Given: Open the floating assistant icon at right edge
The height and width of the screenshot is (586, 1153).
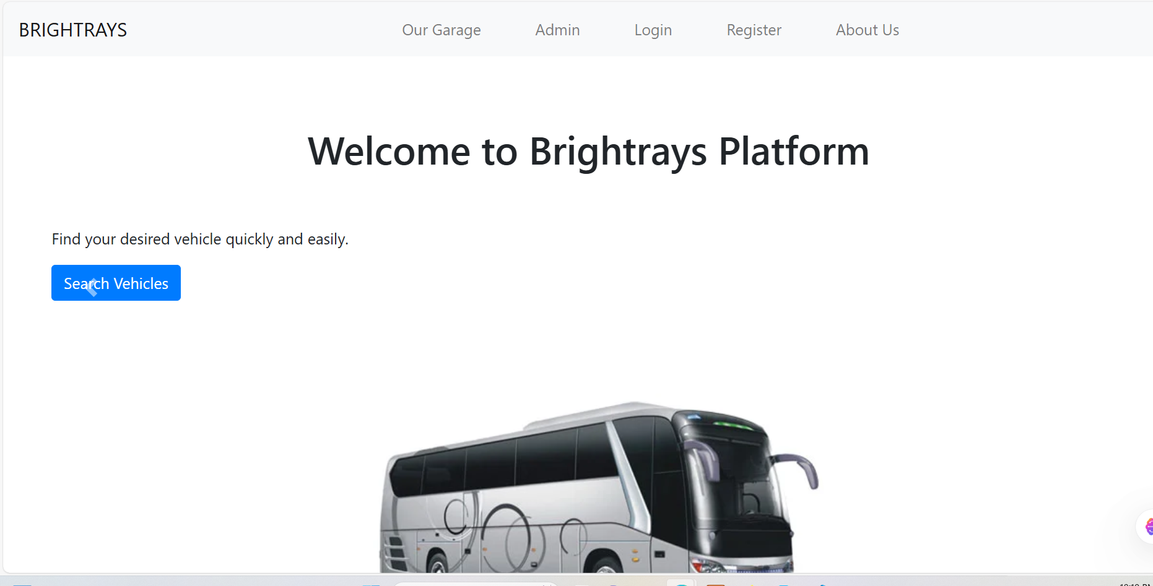Looking at the screenshot, I should pos(1147,527).
